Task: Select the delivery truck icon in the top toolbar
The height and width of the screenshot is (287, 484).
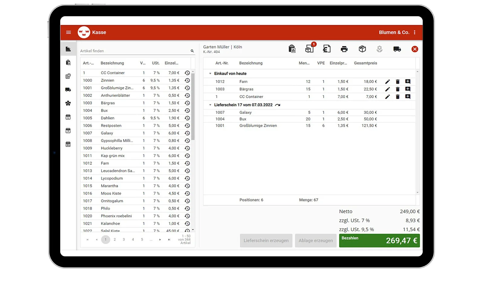Action: (397, 49)
